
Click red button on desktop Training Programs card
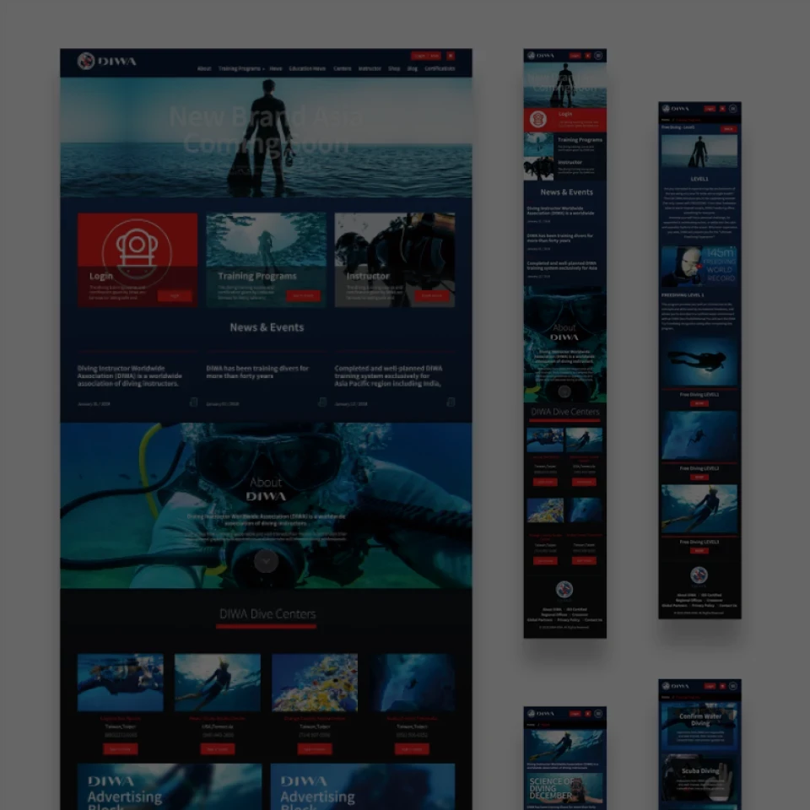tap(303, 296)
